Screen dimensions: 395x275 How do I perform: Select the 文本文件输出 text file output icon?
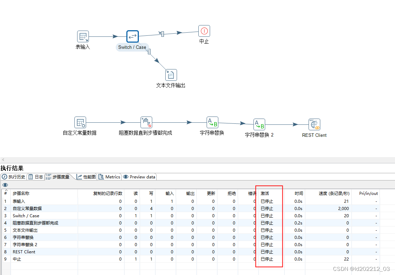click(171, 75)
